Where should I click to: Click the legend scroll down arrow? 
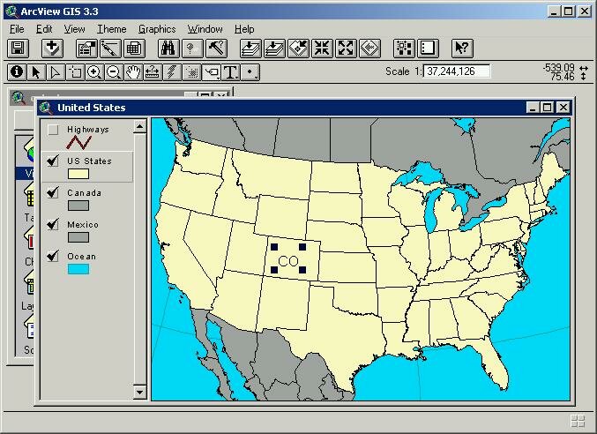pyautogui.click(x=139, y=392)
